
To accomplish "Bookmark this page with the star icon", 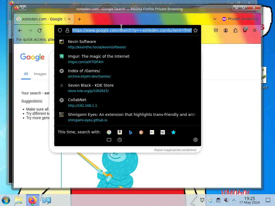I will (196, 30).
